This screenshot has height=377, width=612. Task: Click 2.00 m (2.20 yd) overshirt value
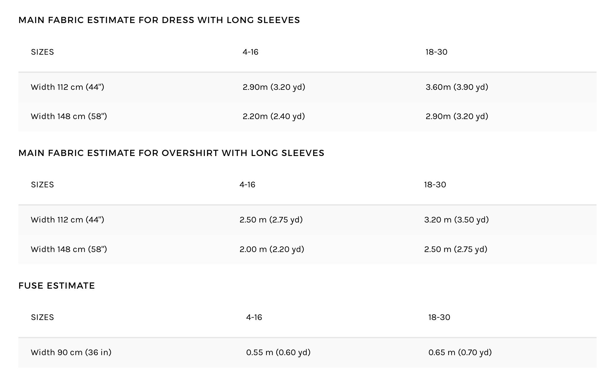(272, 249)
